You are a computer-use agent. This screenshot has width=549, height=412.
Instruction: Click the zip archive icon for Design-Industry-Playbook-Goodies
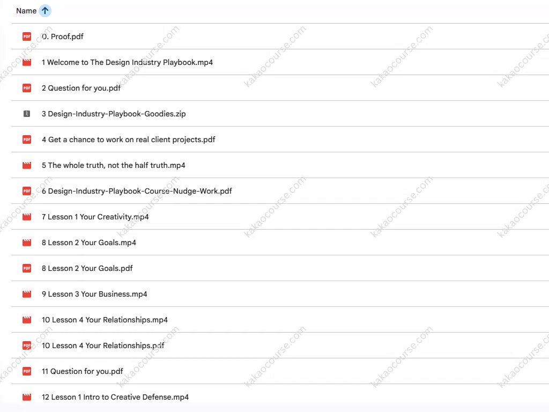(27, 114)
